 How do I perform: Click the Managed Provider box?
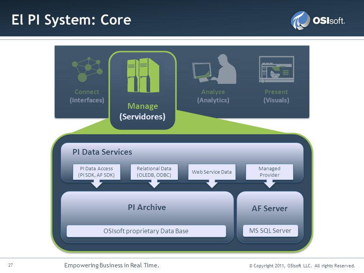270,172
